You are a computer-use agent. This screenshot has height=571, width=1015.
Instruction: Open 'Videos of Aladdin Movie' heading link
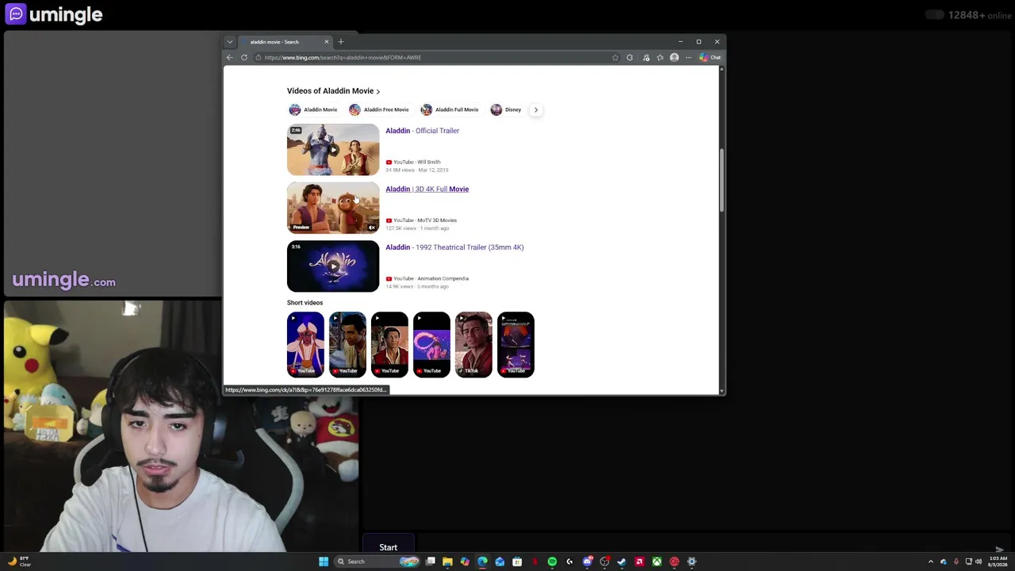(x=334, y=91)
